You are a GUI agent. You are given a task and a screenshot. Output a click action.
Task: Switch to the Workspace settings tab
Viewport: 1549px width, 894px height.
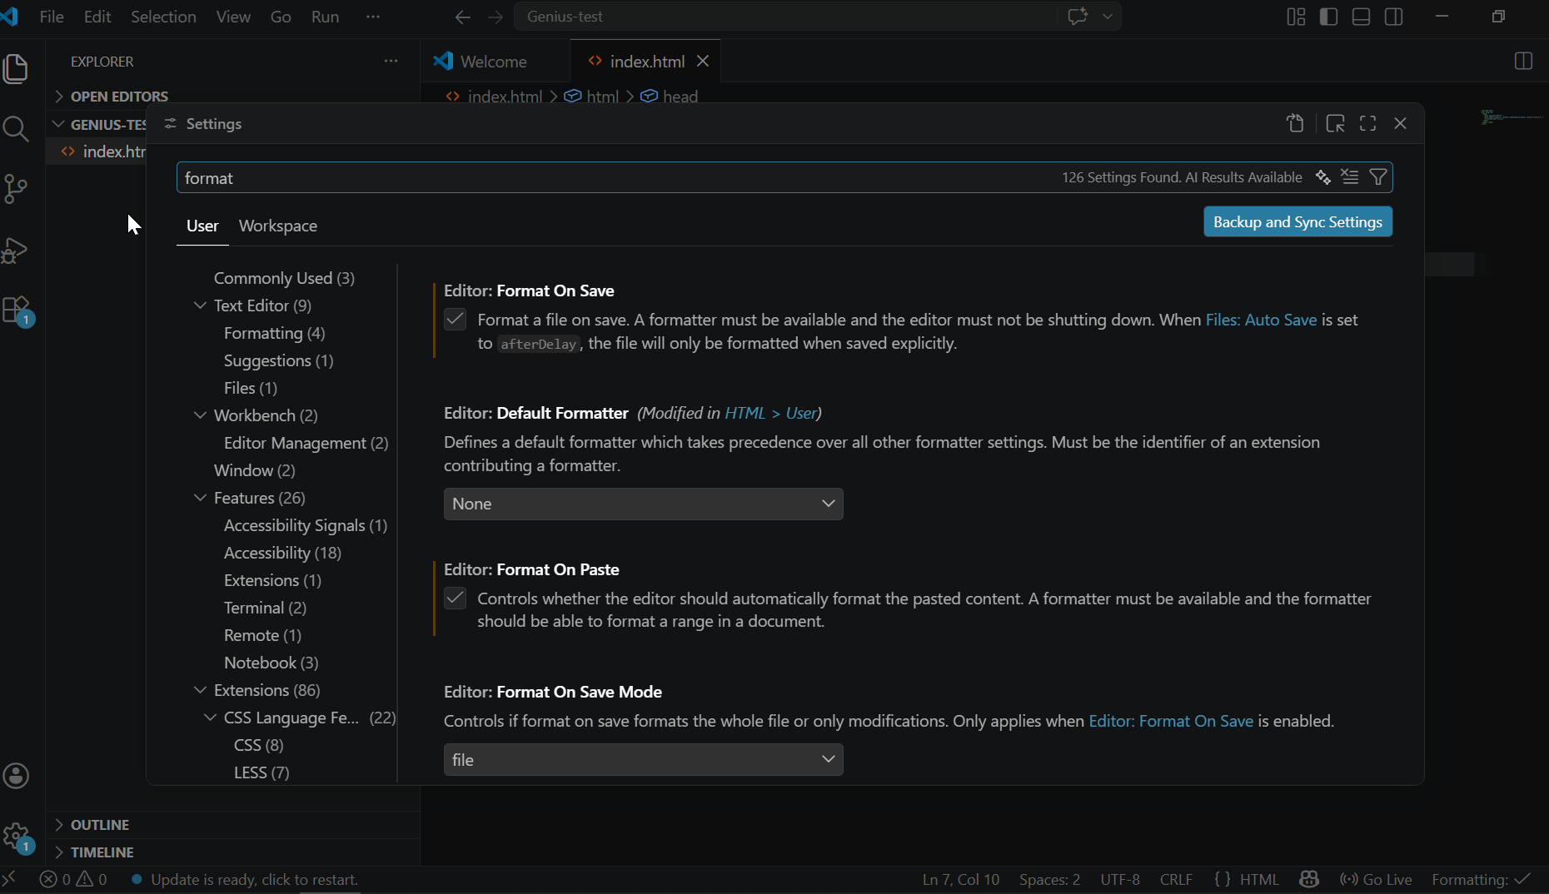(277, 226)
